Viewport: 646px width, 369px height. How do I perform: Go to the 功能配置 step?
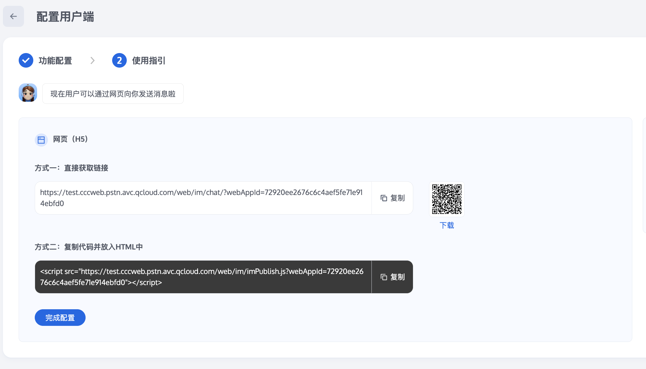coord(55,61)
